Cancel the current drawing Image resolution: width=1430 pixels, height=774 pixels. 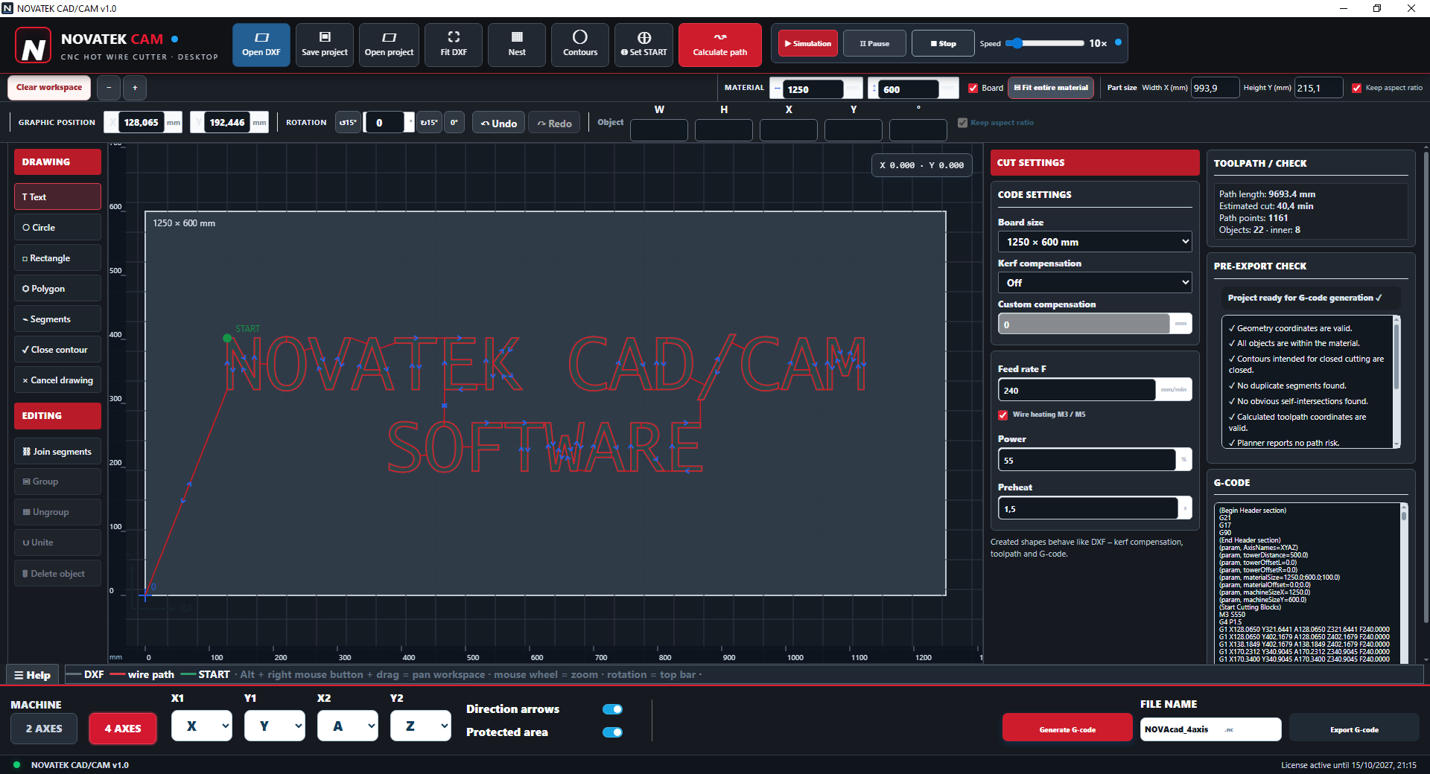click(57, 380)
